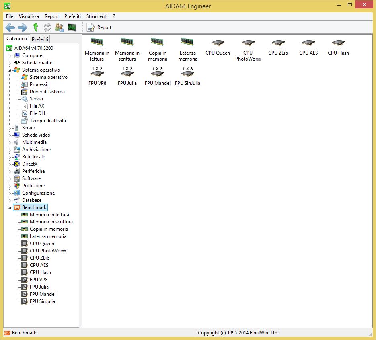Screen dimensions: 376x340
Task: Switch to the Preferiti tab
Action: (40, 39)
